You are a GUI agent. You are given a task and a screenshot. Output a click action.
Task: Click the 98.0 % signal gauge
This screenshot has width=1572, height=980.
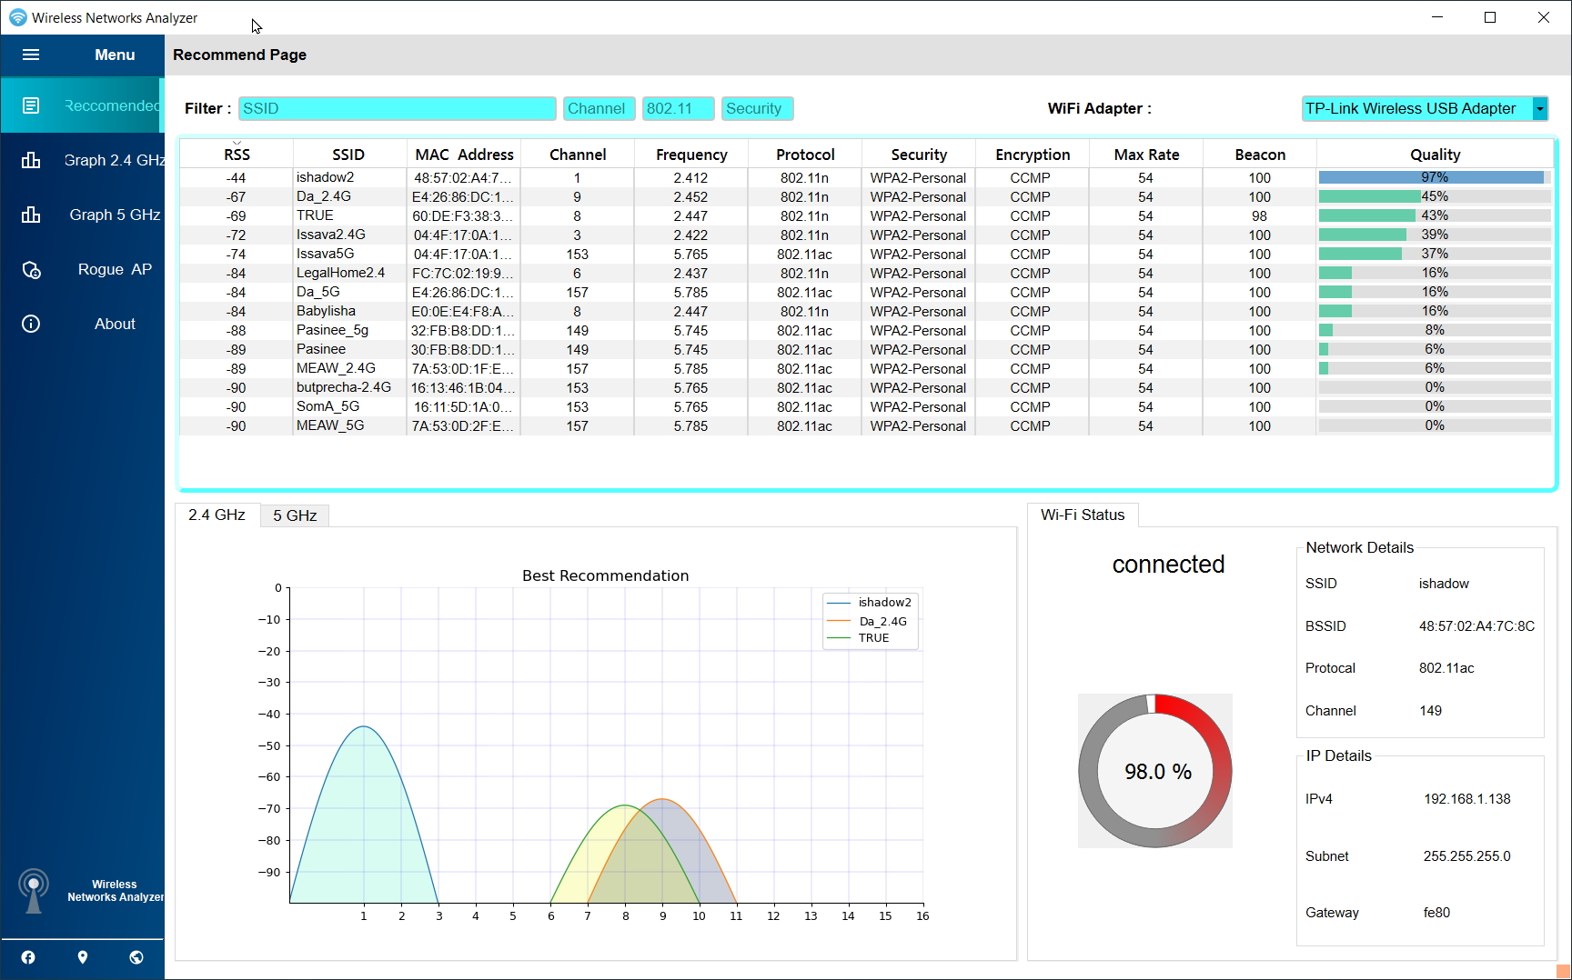tap(1155, 771)
